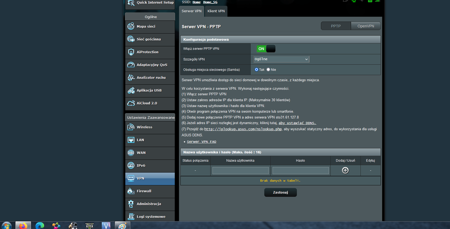Select Tak for Samba support
This screenshot has height=229, width=450.
point(256,70)
